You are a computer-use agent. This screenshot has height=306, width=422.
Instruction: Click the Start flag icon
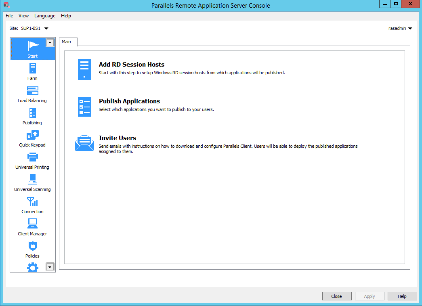32,46
